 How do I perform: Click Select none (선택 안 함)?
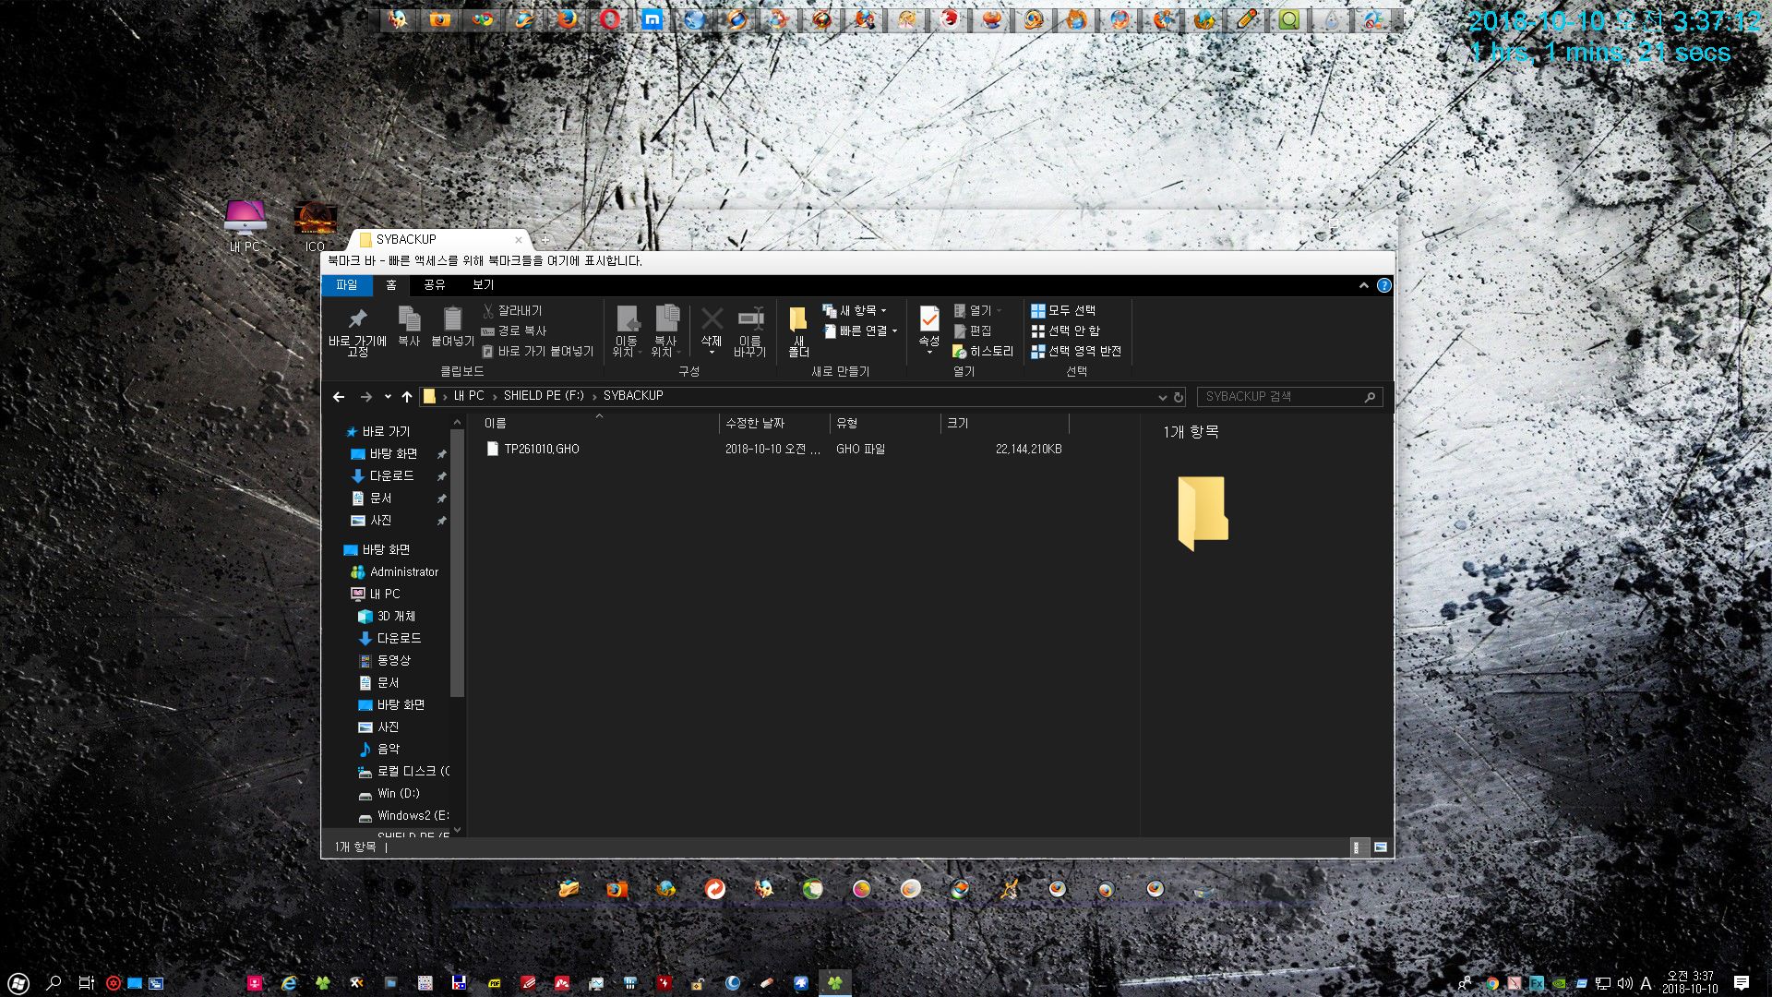pyautogui.click(x=1066, y=331)
